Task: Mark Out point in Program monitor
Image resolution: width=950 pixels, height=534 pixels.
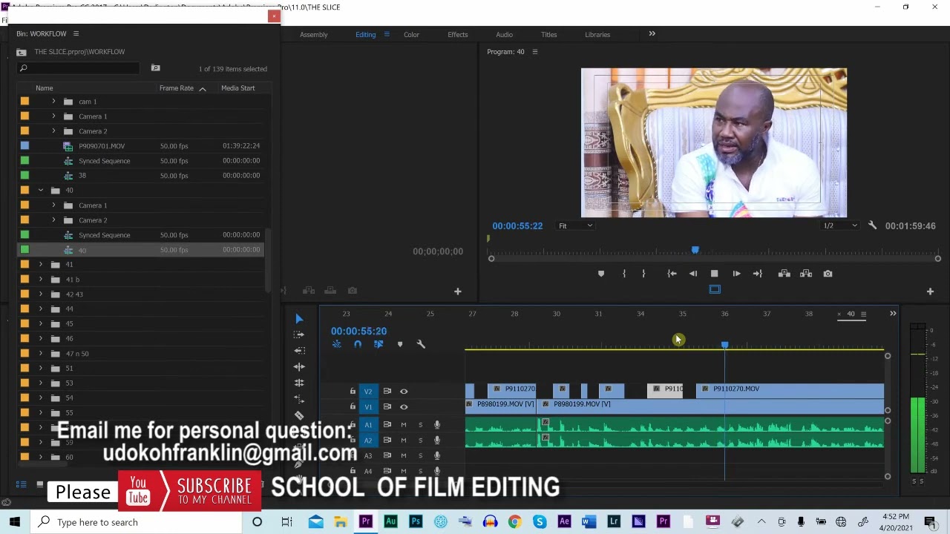Action: pos(643,274)
